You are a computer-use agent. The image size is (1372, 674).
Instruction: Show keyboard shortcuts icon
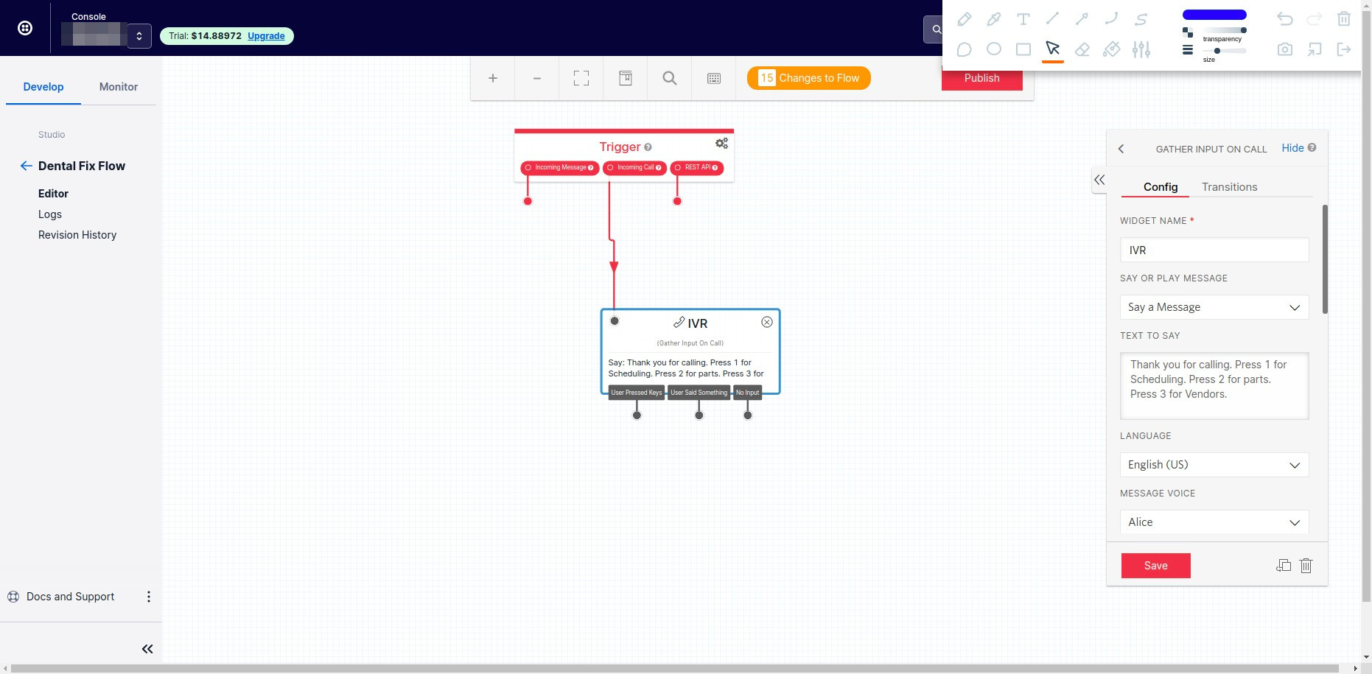pyautogui.click(x=714, y=78)
